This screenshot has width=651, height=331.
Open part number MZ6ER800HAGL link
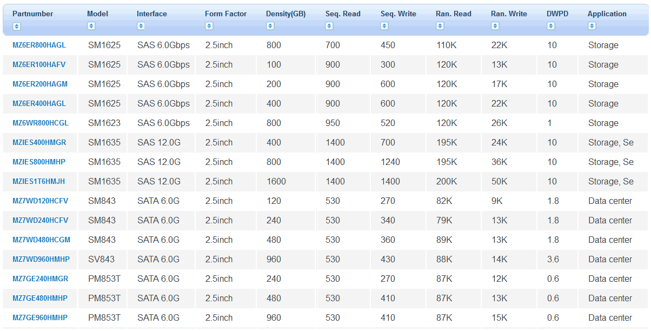click(39, 45)
